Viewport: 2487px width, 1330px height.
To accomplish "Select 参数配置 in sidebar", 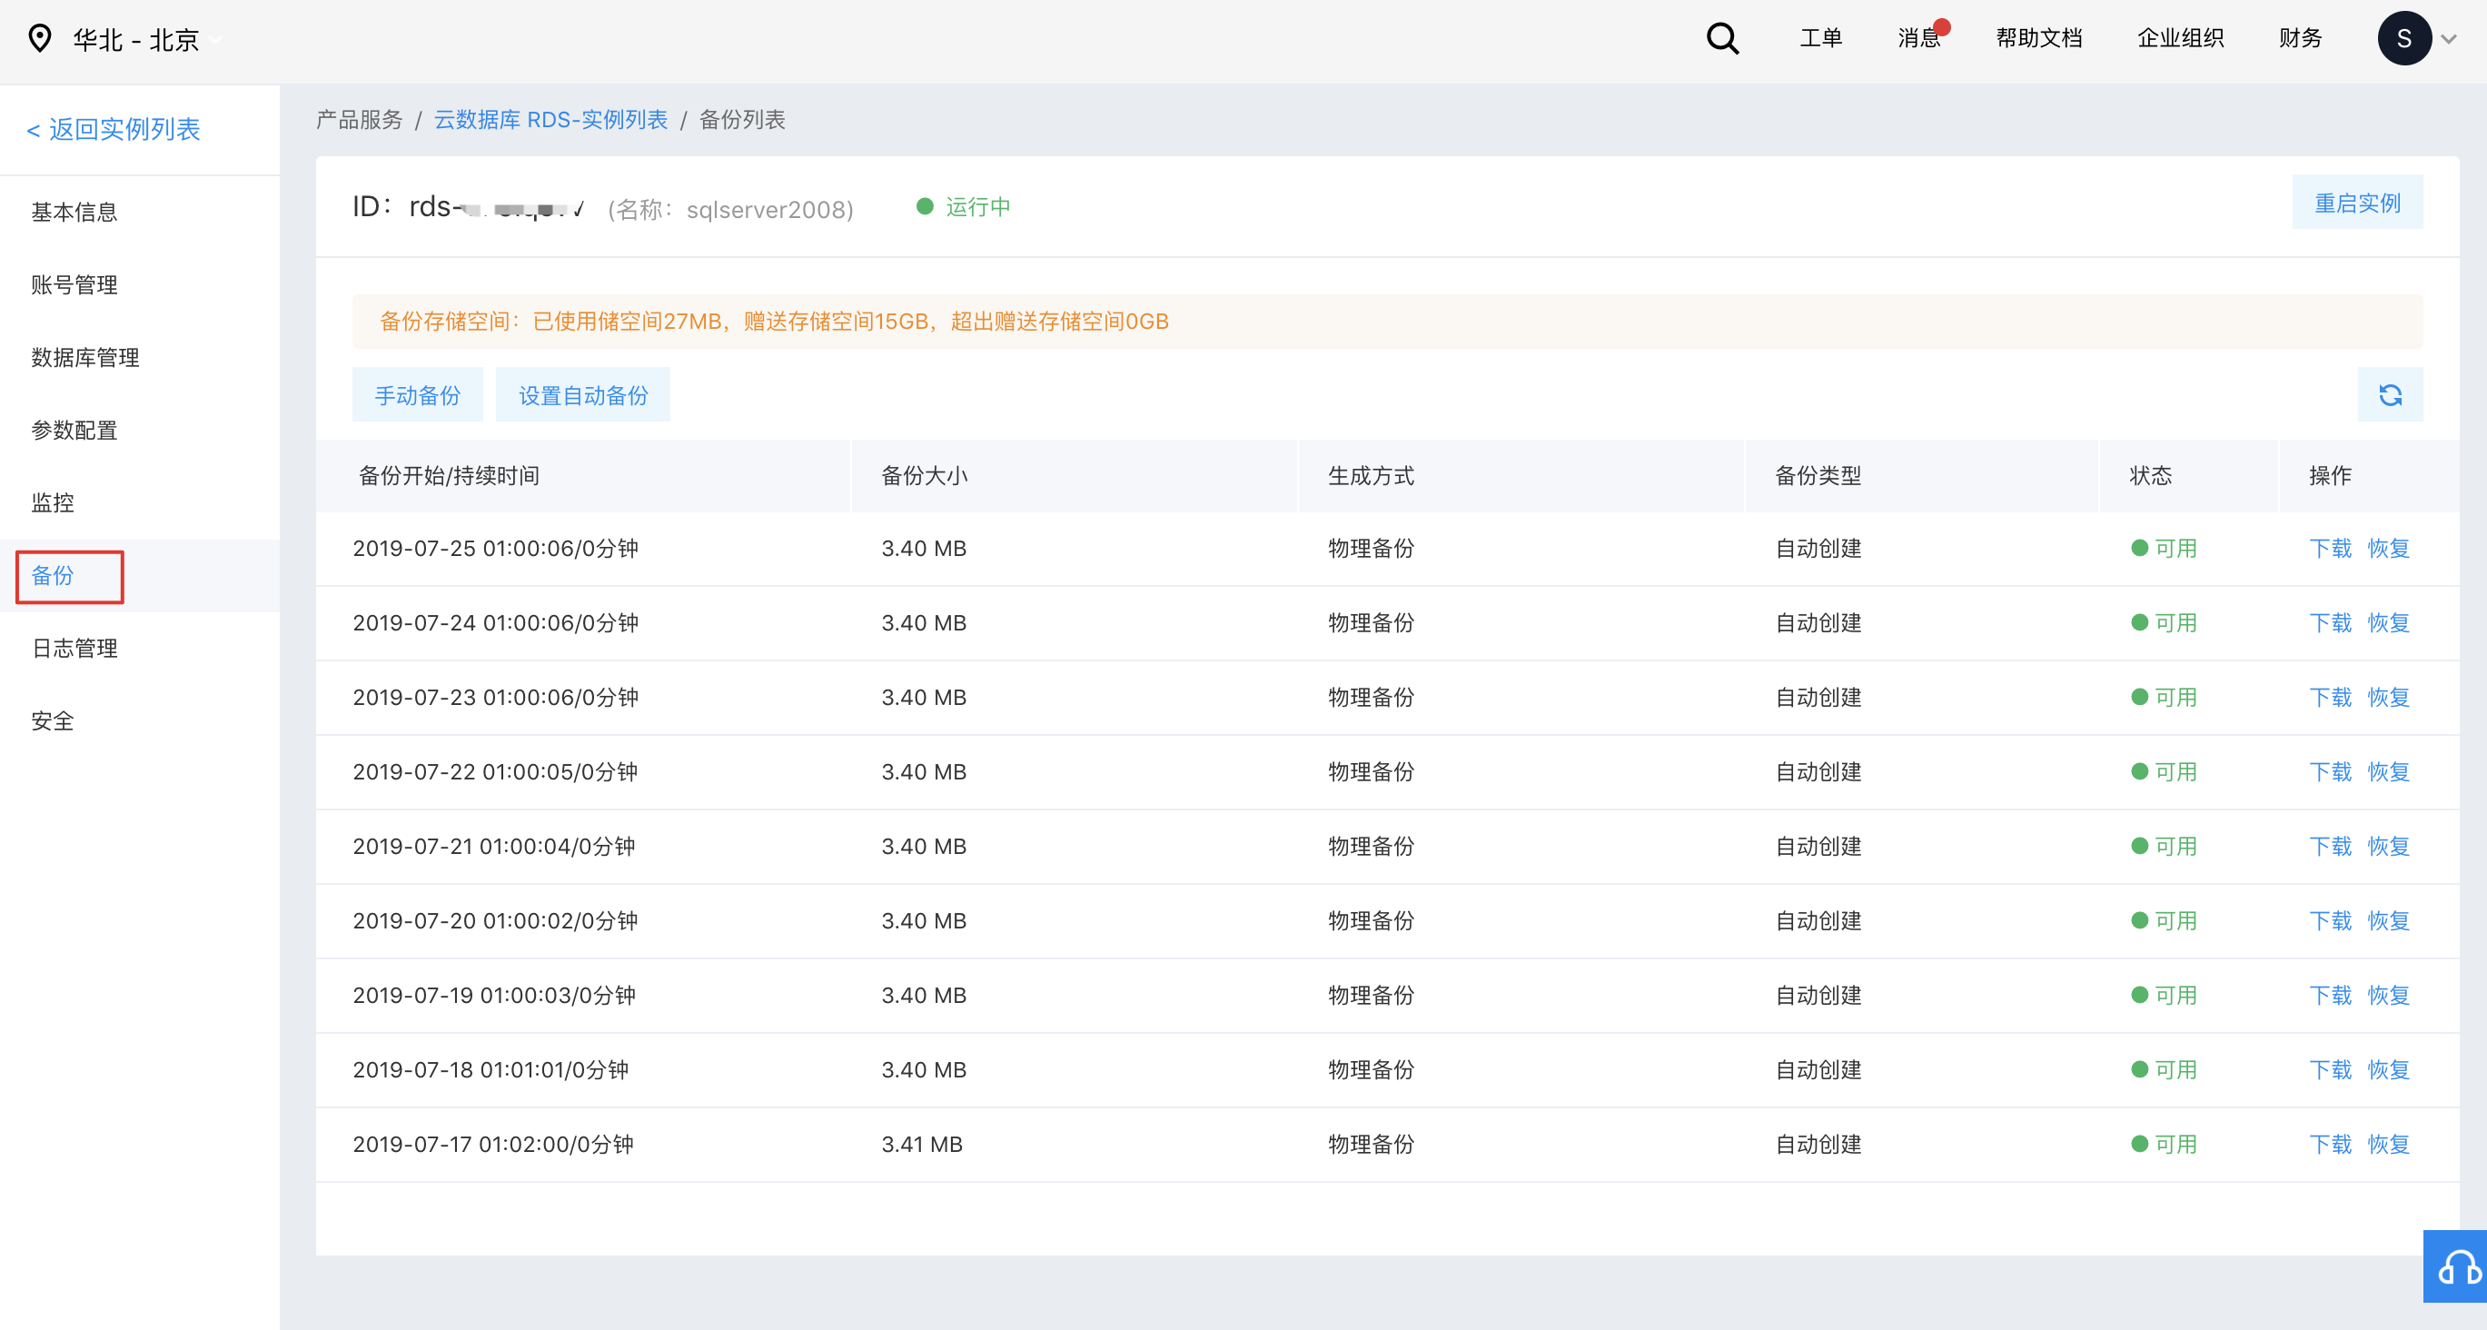I will pyautogui.click(x=74, y=431).
